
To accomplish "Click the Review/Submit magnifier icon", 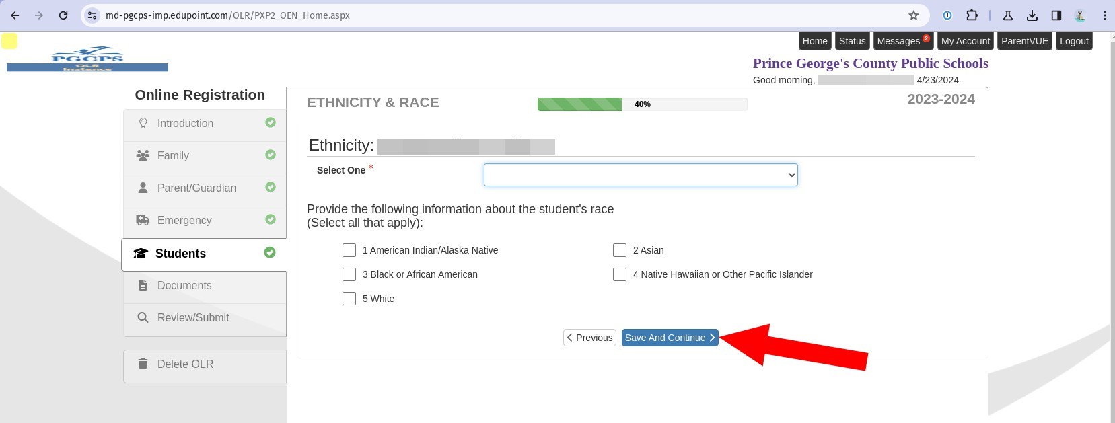I will click(x=143, y=317).
